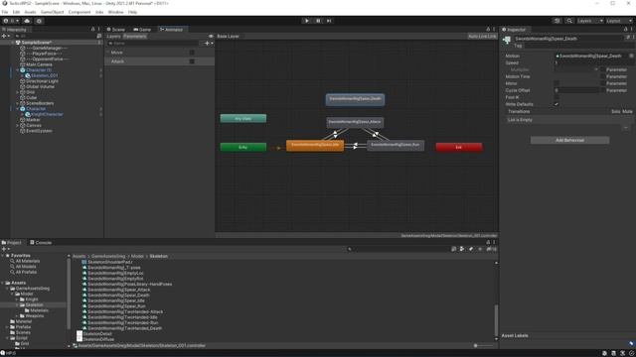This screenshot has height=357, width=636.
Task: Expand the Skeleton_001 object in Hierarchy
Action: [x=22, y=75]
